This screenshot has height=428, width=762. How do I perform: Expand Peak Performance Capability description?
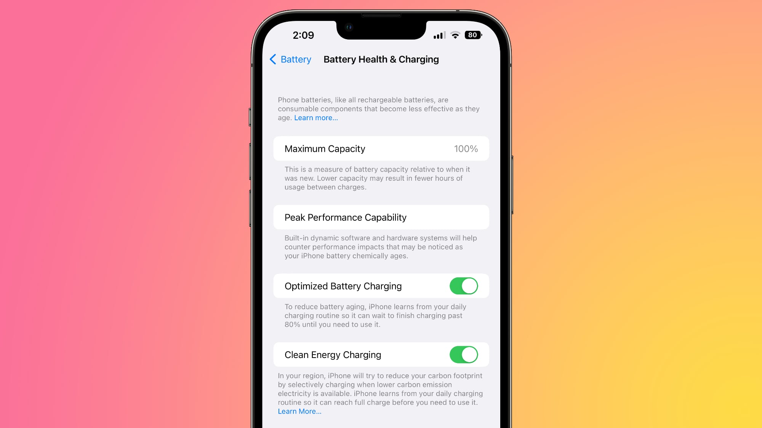click(x=381, y=217)
